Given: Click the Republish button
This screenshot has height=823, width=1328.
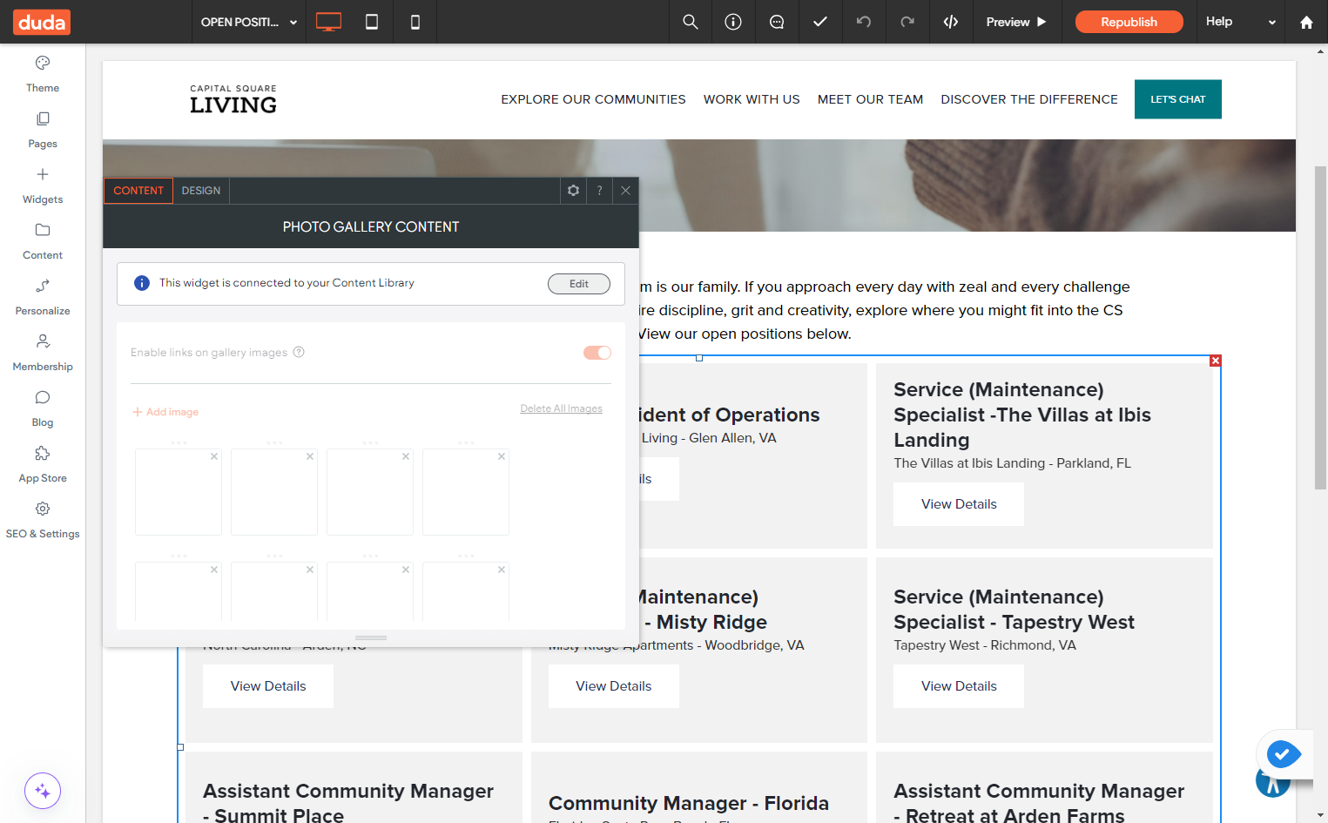Looking at the screenshot, I should click(x=1129, y=22).
